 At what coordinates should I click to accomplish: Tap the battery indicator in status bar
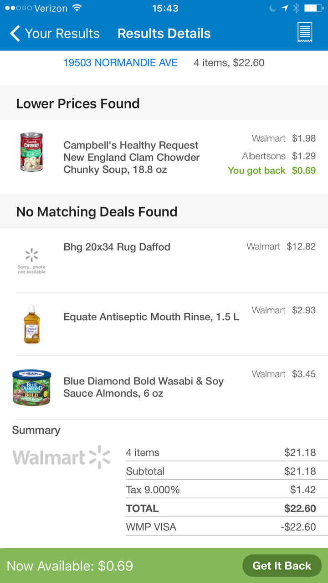coord(313,8)
